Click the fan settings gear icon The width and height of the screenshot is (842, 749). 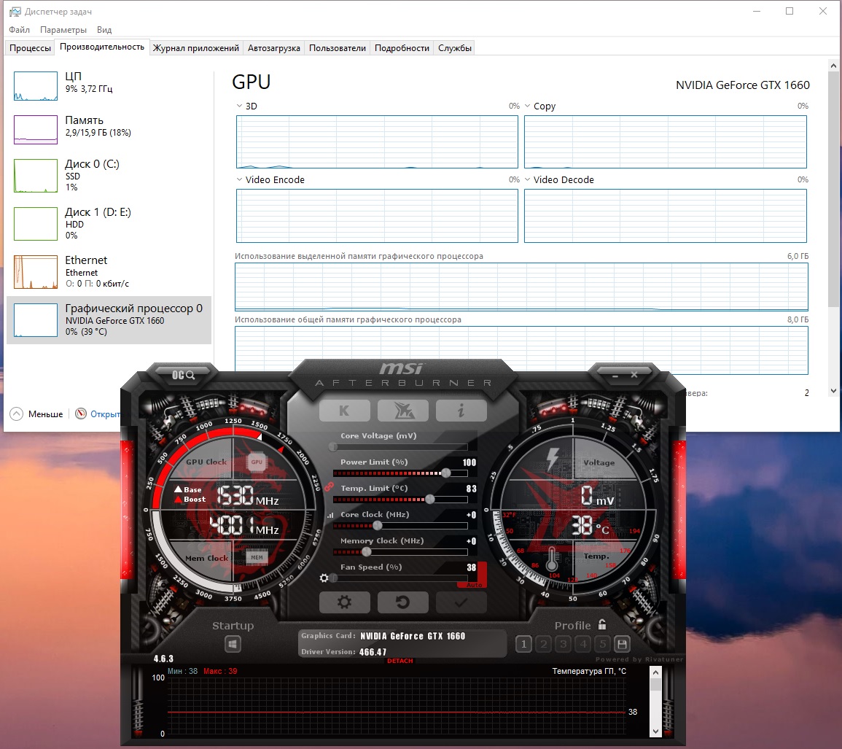point(324,578)
